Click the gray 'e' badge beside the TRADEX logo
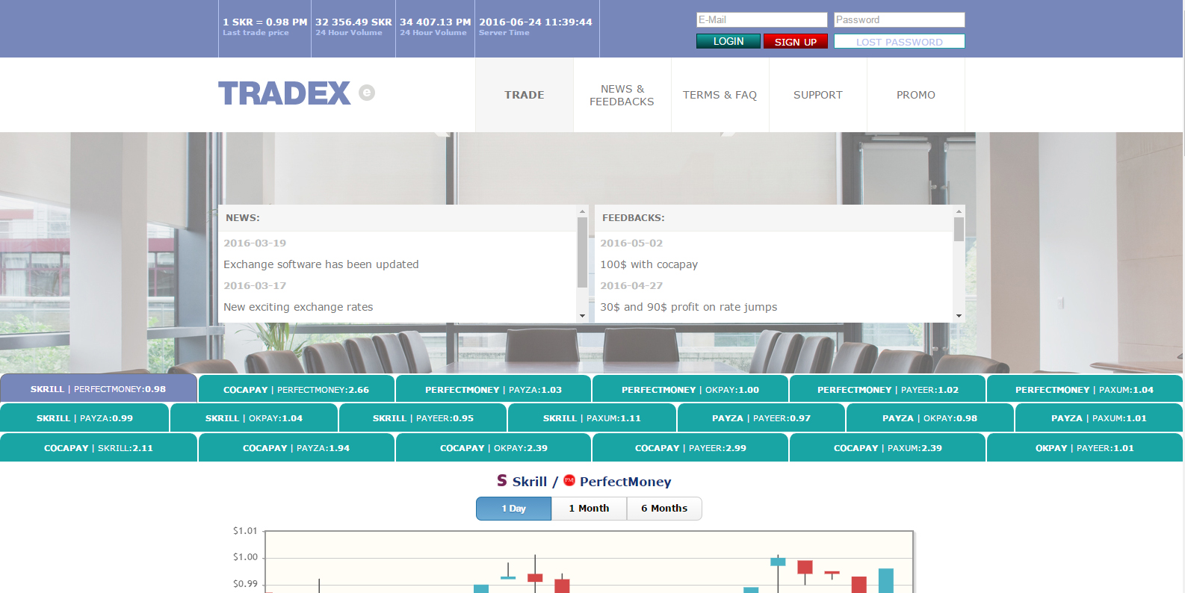This screenshot has width=1185, height=593. (x=367, y=93)
